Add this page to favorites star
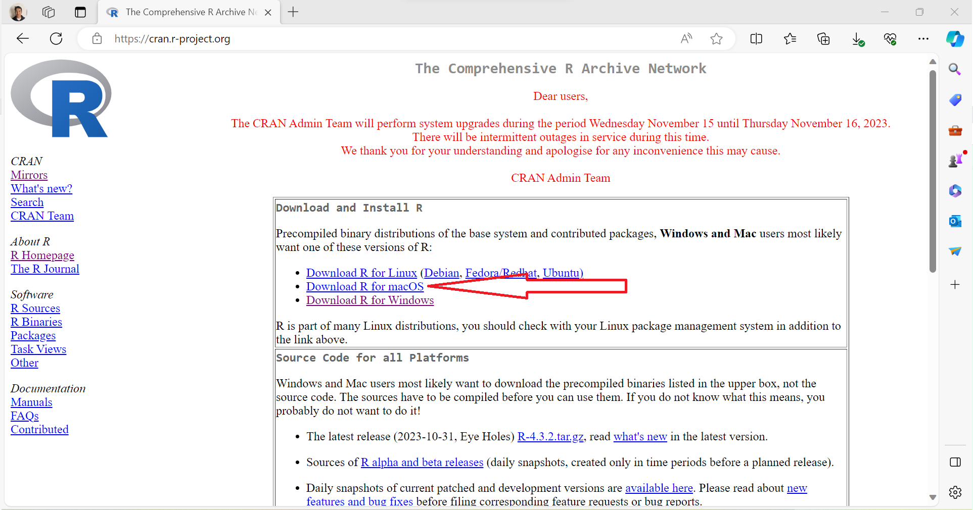This screenshot has width=973, height=510. click(716, 39)
